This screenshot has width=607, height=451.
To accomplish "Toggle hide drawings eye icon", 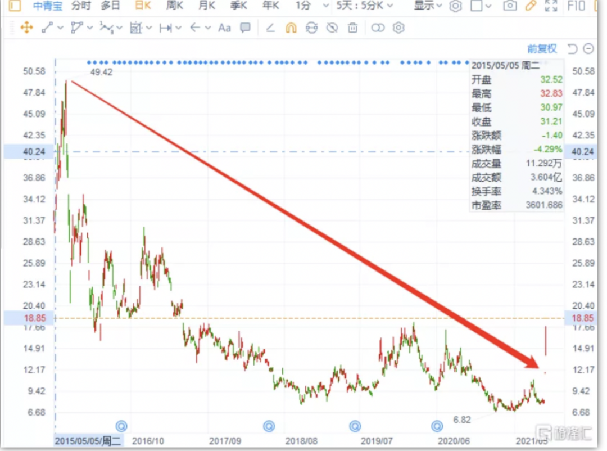I will point(332,28).
